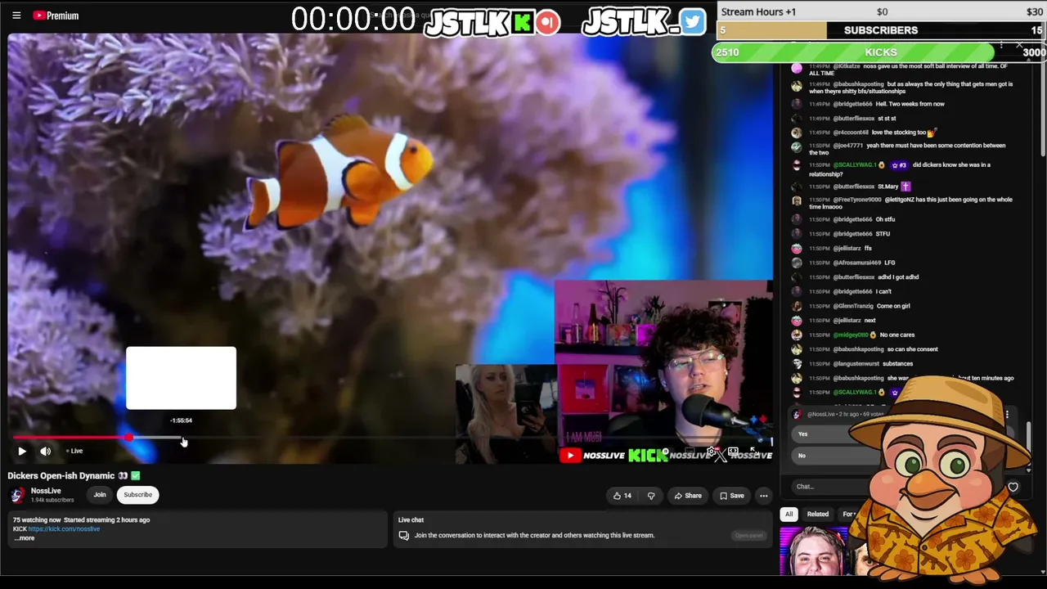Click the @SCALLYWAG.1 avatar beside 'did dickers know'

(x=797, y=166)
